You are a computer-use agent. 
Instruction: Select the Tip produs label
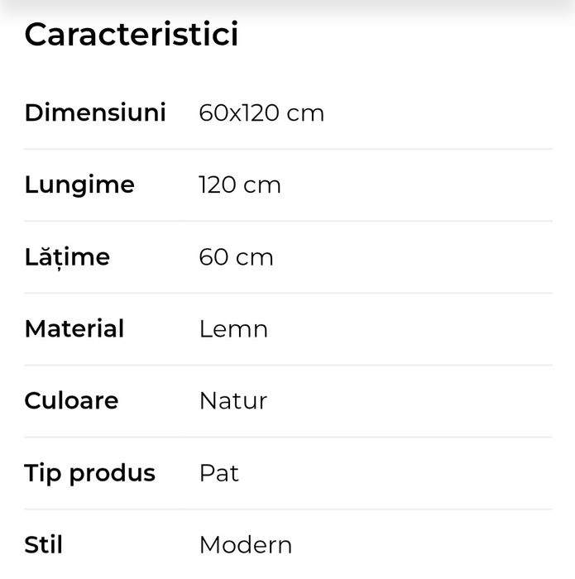(x=90, y=472)
